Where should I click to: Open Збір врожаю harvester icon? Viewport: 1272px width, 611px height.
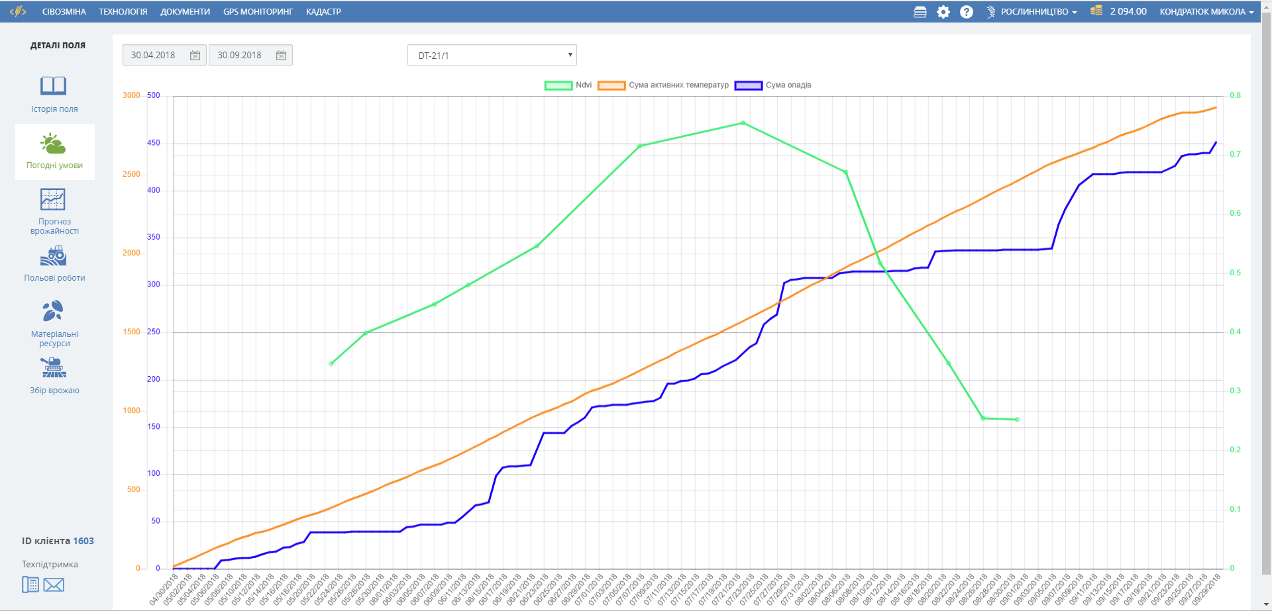54,368
